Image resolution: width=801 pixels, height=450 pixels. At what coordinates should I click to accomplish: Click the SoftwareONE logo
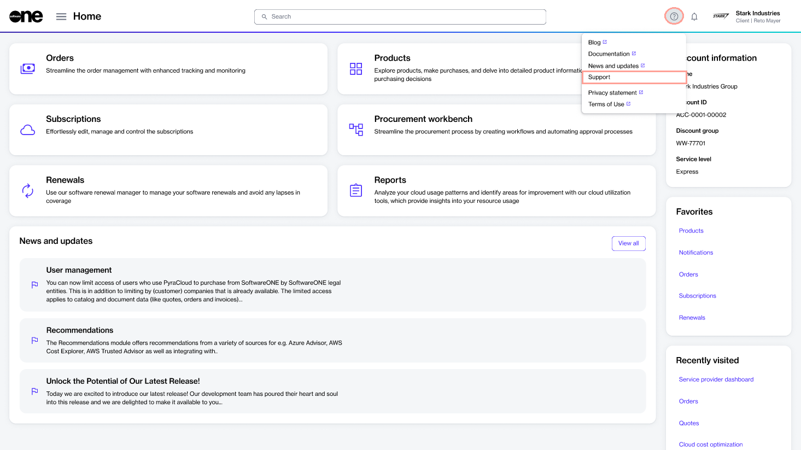pos(26,16)
